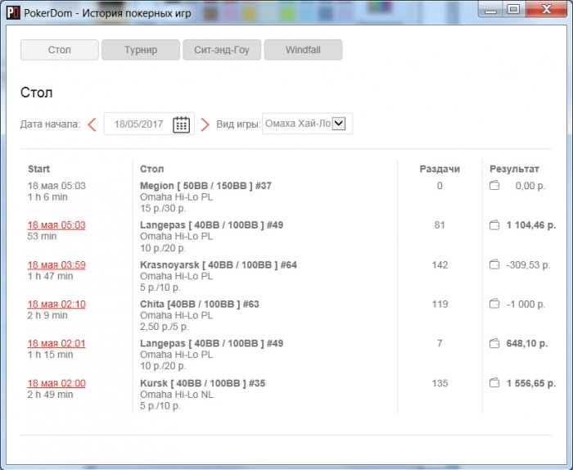
Task: Click hands count 119 for Chita
Action: tap(440, 304)
